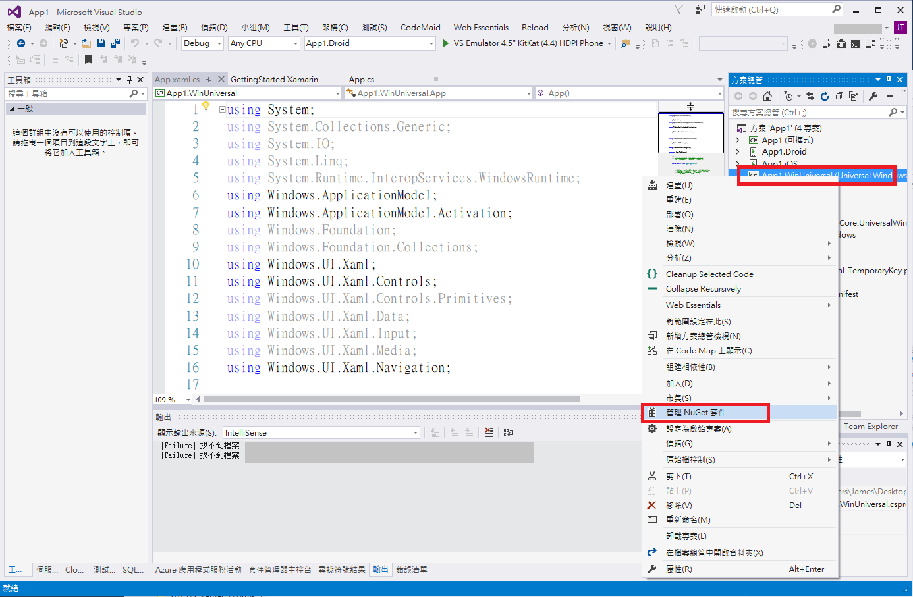This screenshot has width=913, height=597.
Task: Click the notifications filter flag icon
Action: tap(679, 10)
